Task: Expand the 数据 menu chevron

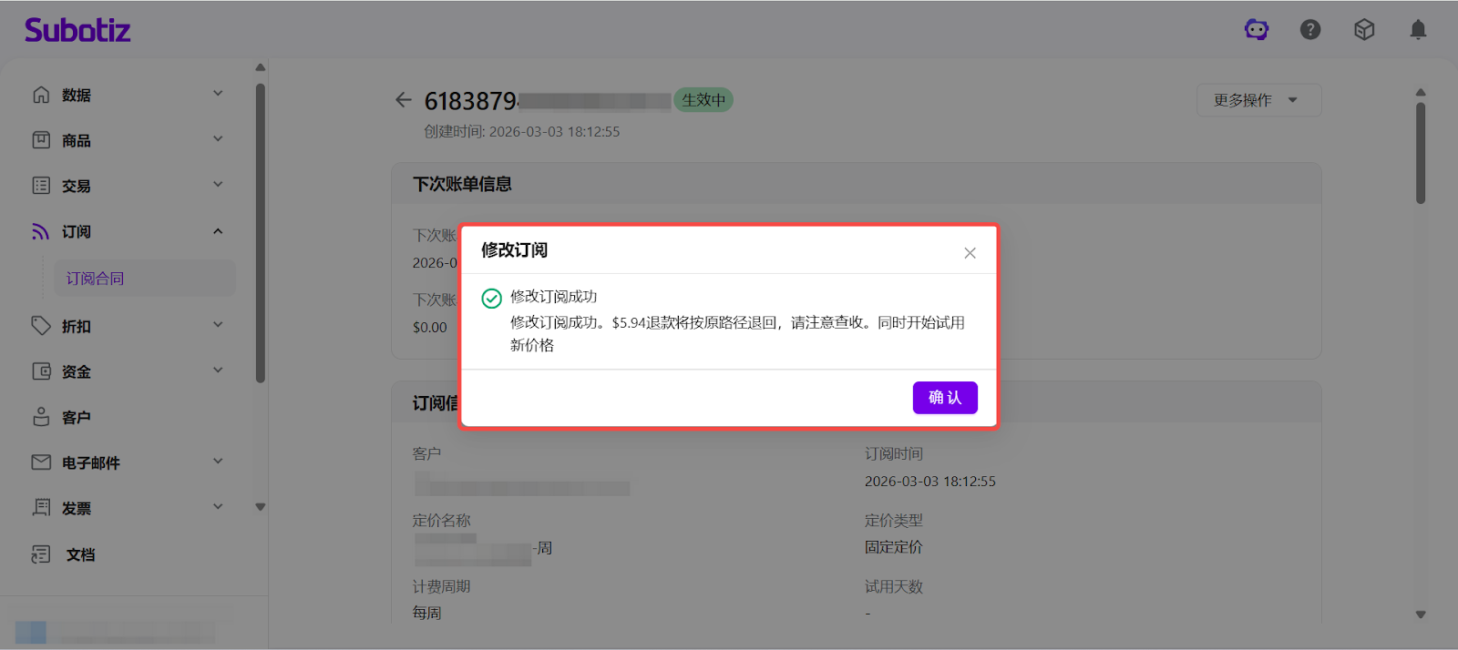Action: [218, 94]
